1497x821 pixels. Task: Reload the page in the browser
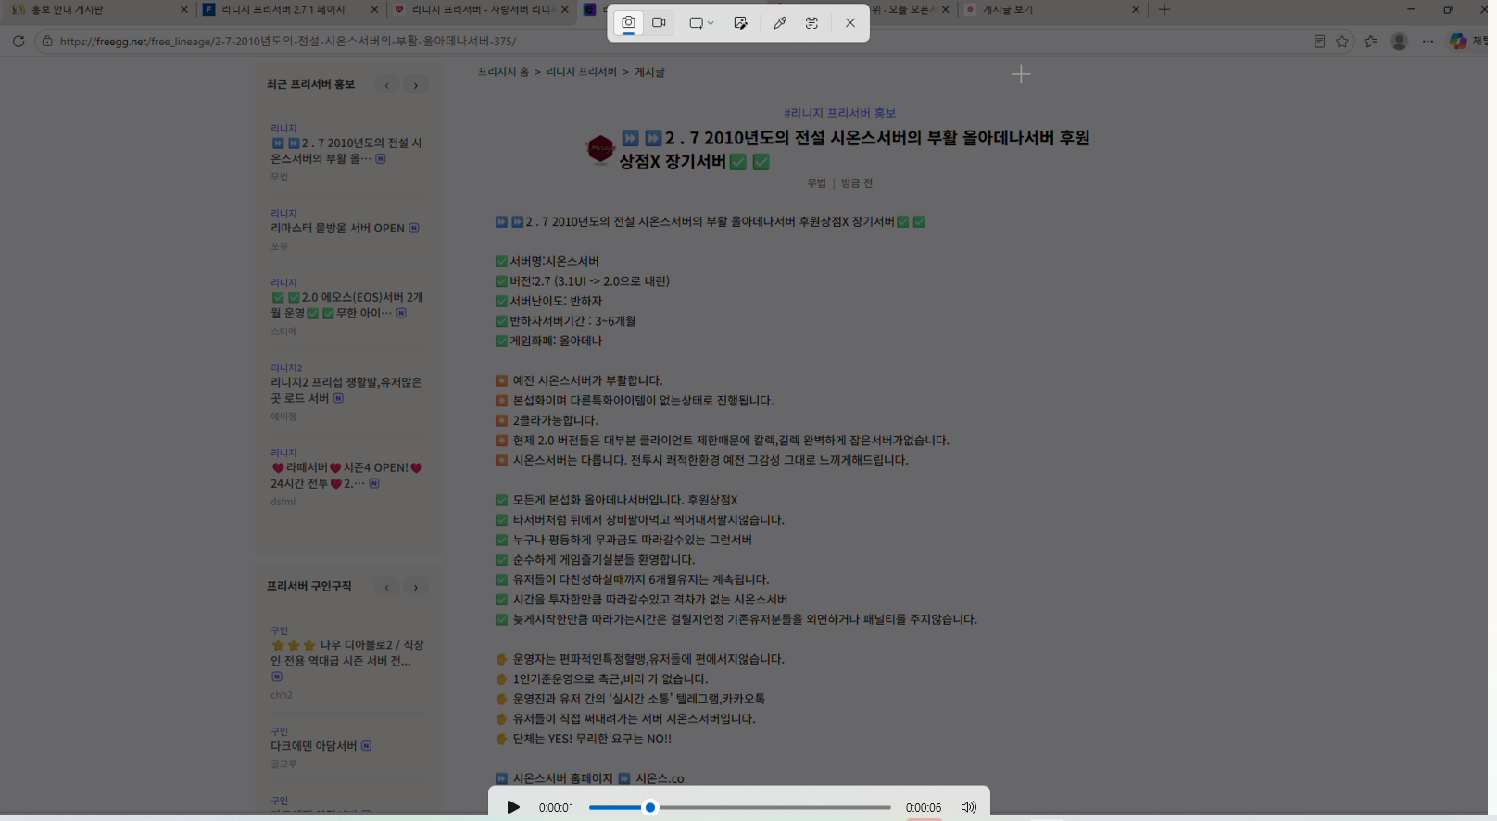click(x=18, y=41)
